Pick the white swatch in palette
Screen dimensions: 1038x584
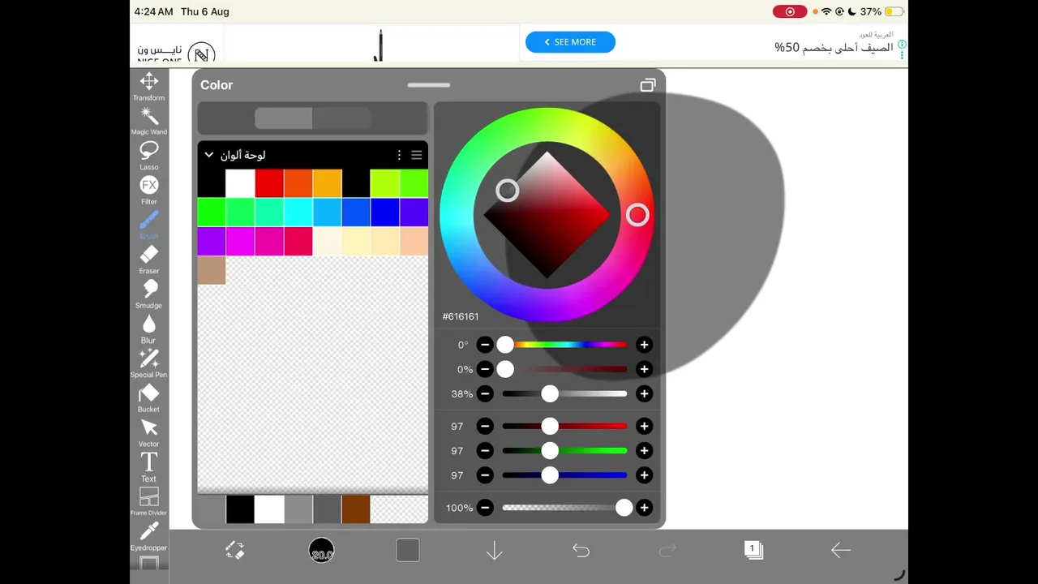coord(240,183)
